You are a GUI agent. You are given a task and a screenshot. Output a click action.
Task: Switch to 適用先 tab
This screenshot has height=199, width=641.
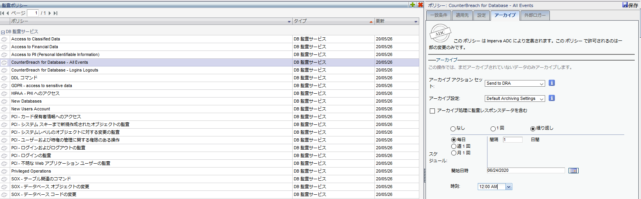(x=462, y=15)
